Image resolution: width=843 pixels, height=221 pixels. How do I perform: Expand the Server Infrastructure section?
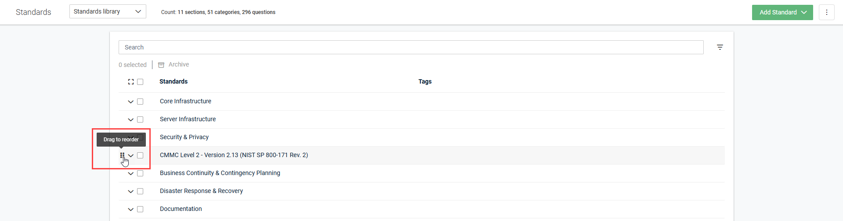pos(130,119)
